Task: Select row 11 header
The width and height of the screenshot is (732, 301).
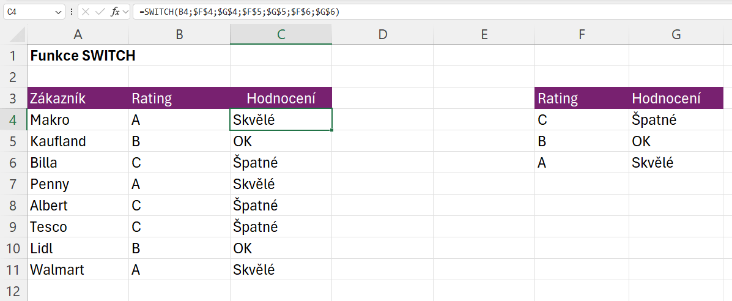Action: pyautogui.click(x=13, y=270)
